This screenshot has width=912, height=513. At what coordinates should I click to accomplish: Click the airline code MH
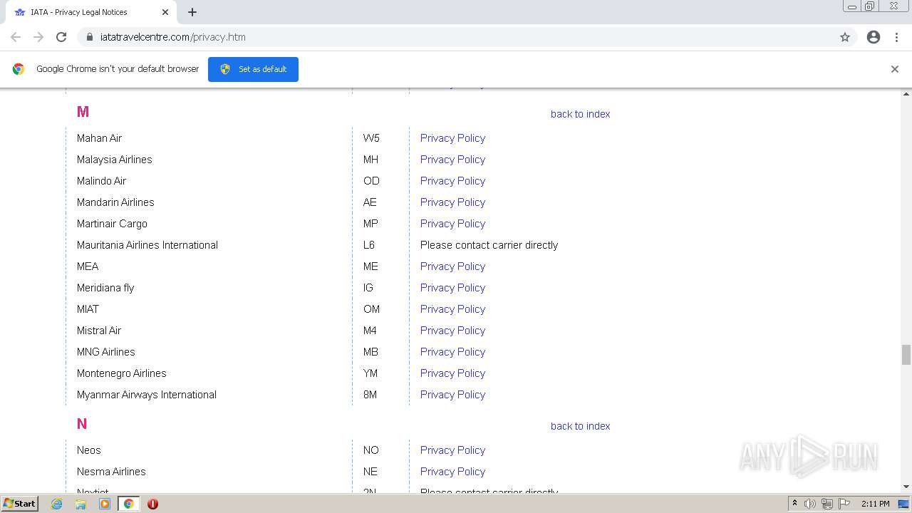370,160
